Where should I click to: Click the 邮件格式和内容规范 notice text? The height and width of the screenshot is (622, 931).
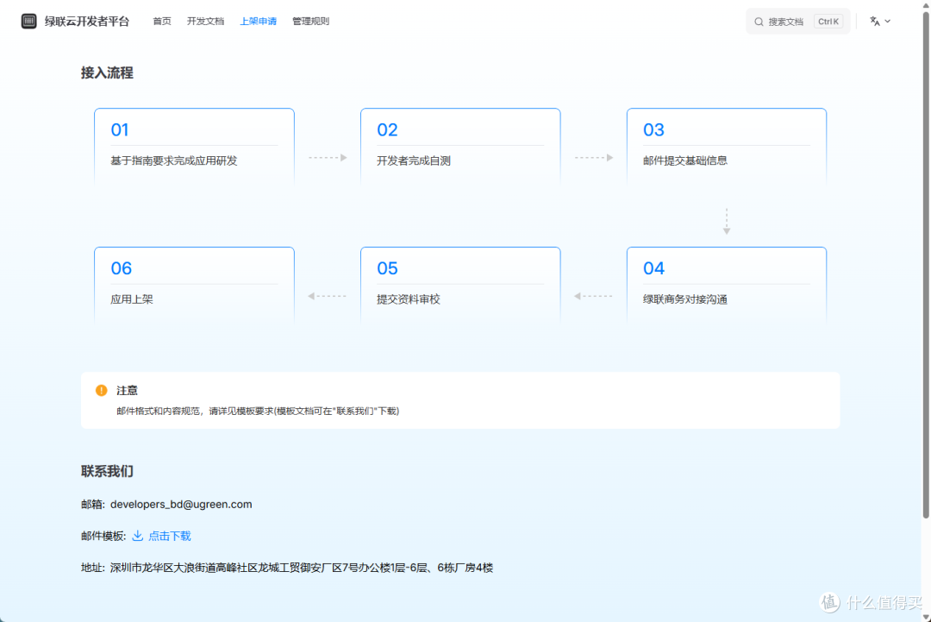(258, 412)
